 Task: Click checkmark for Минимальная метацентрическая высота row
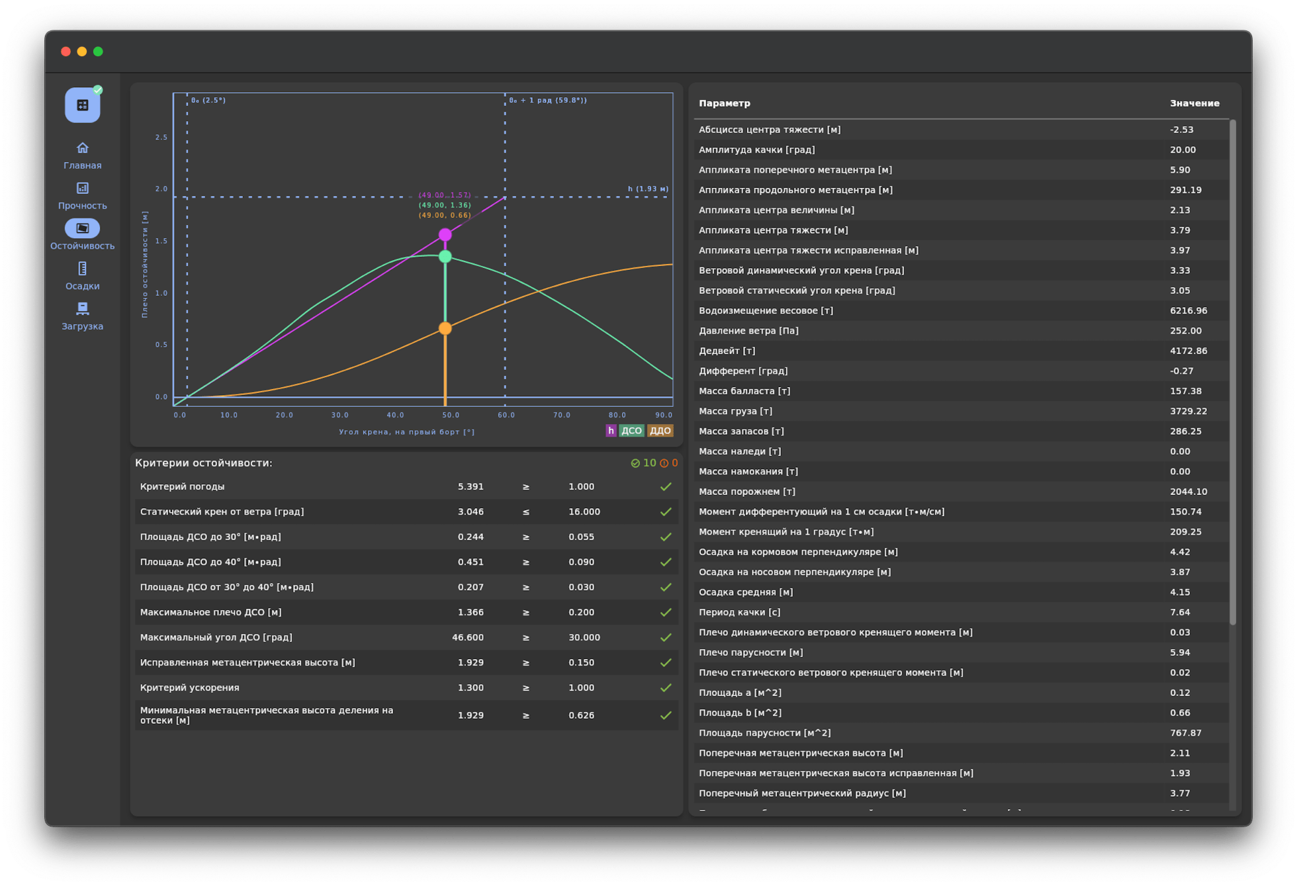point(666,716)
